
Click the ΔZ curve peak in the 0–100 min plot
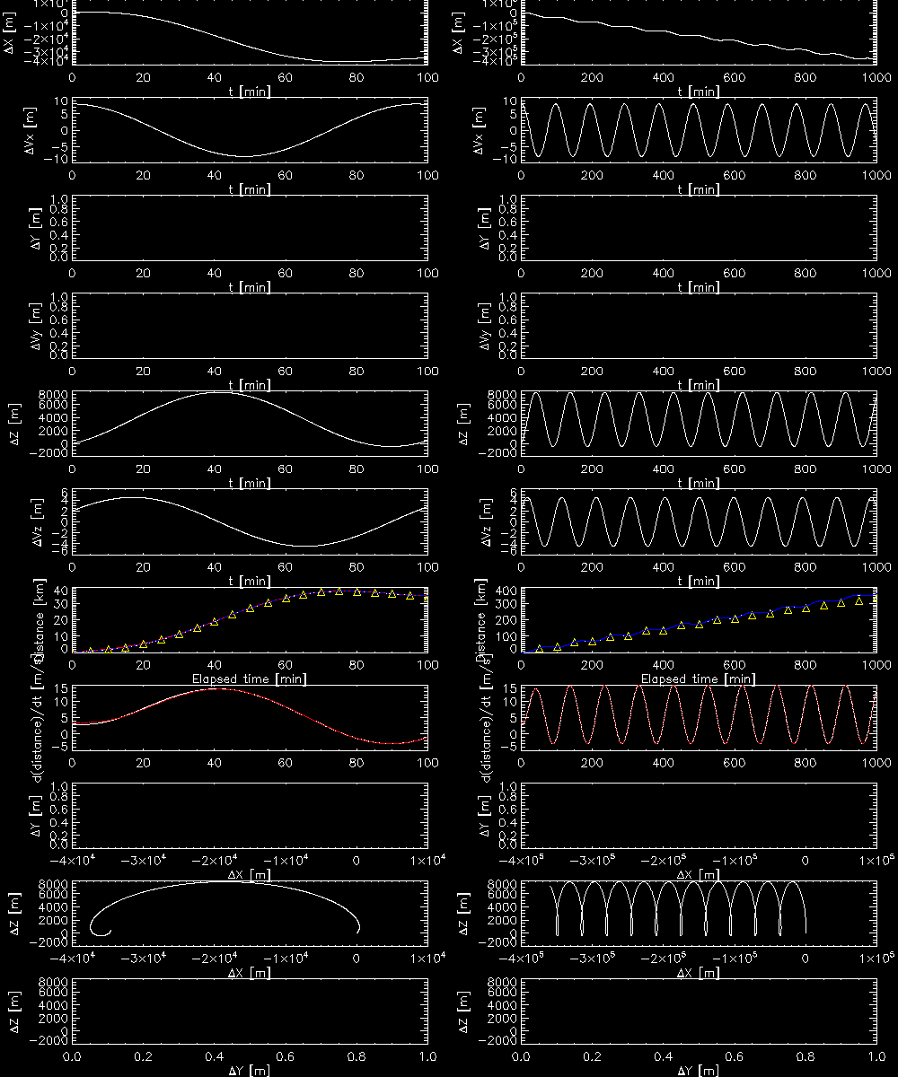pyautogui.click(x=217, y=392)
